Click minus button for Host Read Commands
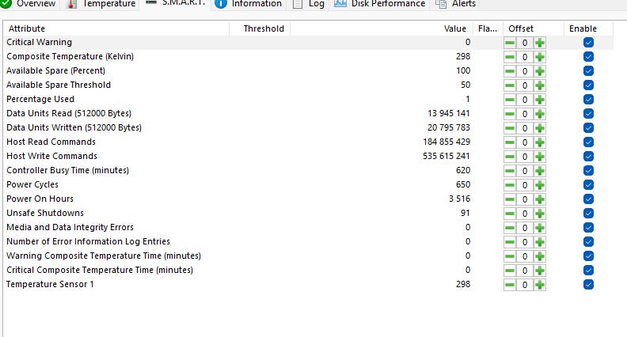Viewport: 627px width, 337px height. click(510, 142)
